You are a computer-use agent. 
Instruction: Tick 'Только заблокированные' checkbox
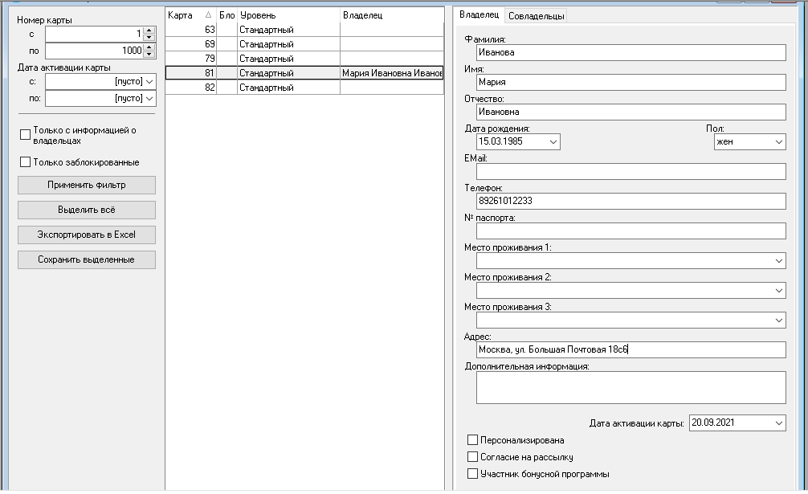[x=25, y=162]
